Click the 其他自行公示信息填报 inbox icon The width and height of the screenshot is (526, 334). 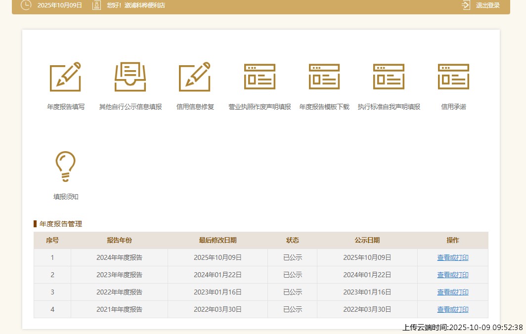click(x=130, y=77)
